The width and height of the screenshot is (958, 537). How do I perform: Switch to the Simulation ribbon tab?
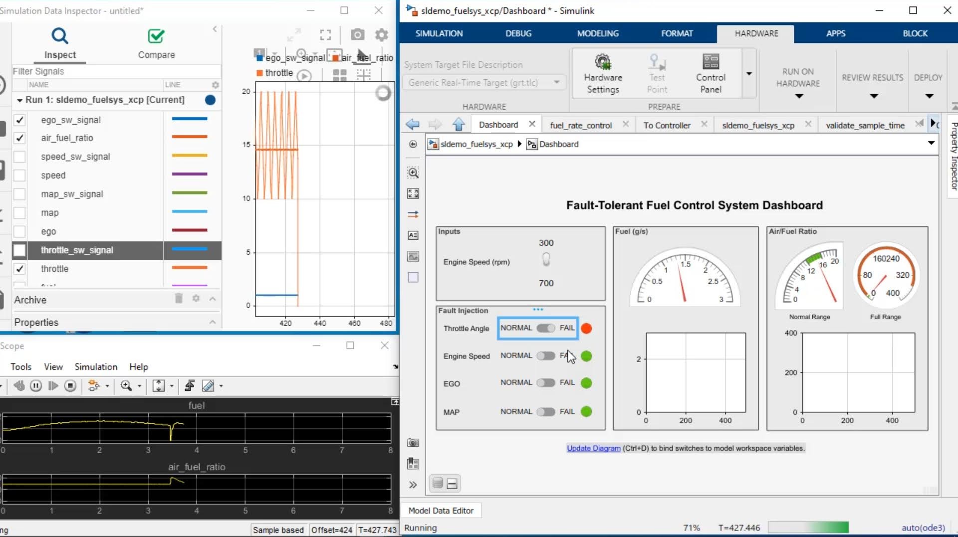[x=439, y=33]
